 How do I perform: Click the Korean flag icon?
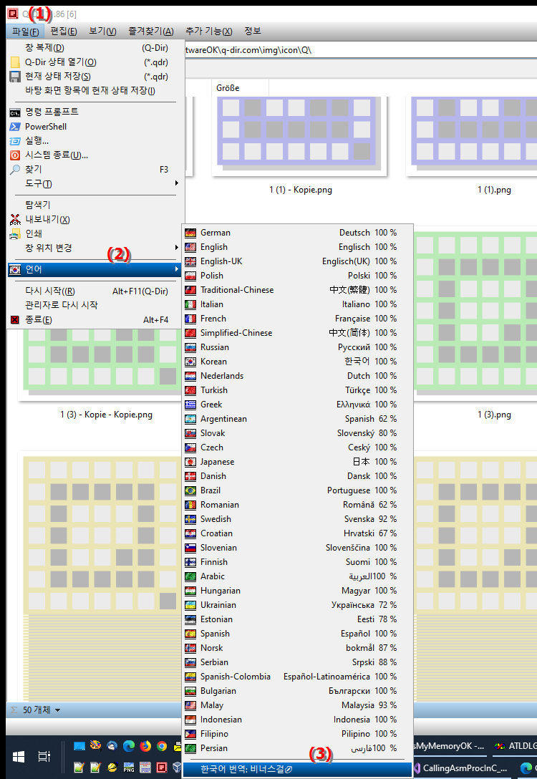tap(190, 362)
